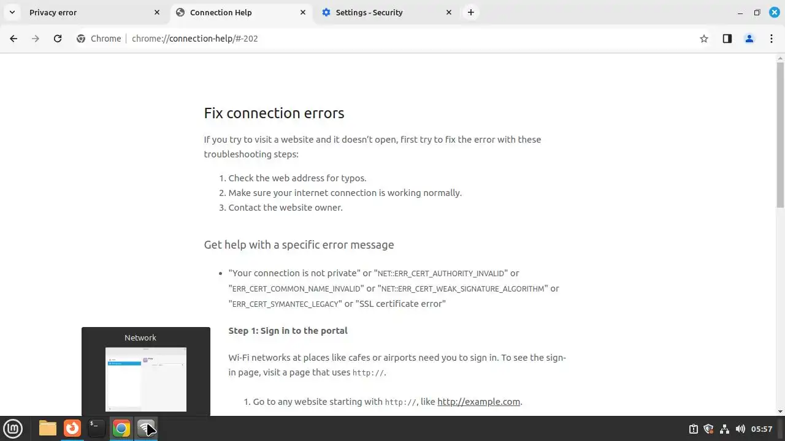This screenshot has height=441, width=785.
Task: Open the Linux Mint start menu
Action: coord(13,428)
